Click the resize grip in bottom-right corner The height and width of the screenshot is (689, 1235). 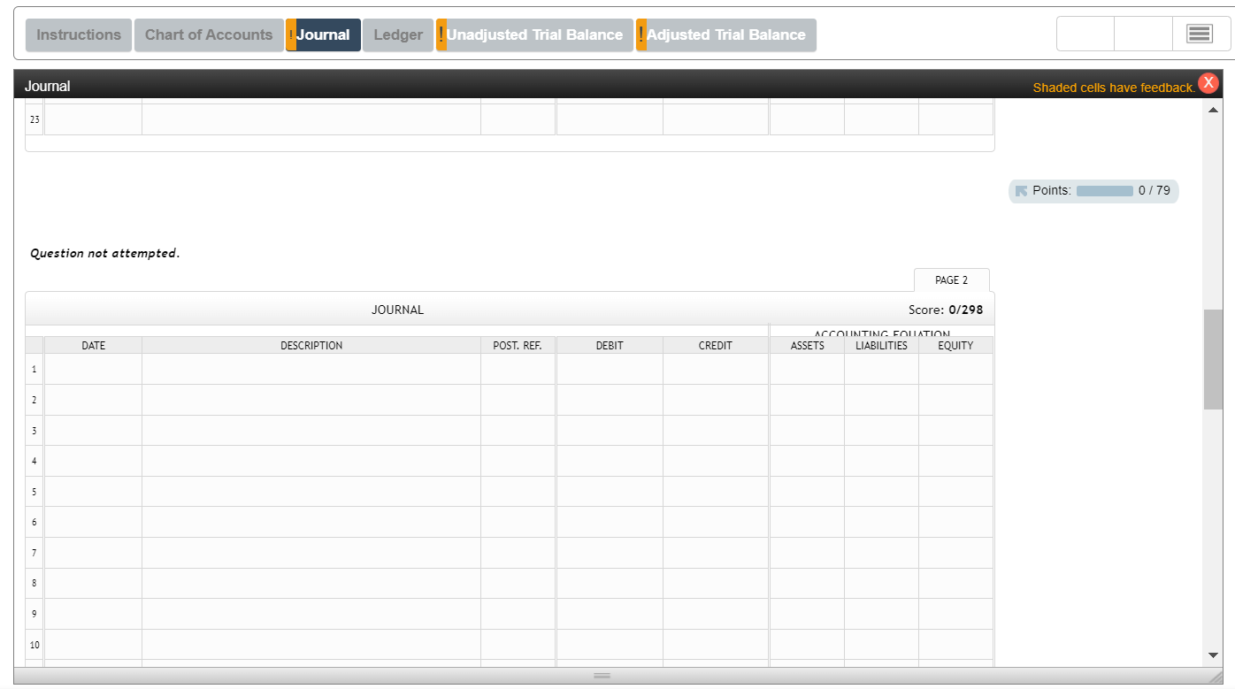[x=1216, y=677]
